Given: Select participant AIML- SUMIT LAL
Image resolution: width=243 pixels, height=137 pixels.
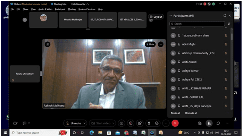Looking at the screenshot, I should point(199,97).
